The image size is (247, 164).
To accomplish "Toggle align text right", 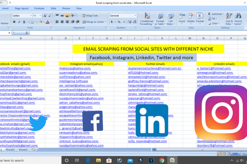I will pyautogui.click(x=67, y=22).
